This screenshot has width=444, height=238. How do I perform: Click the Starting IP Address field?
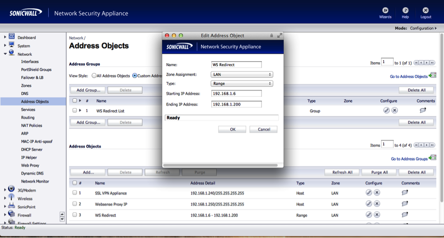(x=236, y=93)
